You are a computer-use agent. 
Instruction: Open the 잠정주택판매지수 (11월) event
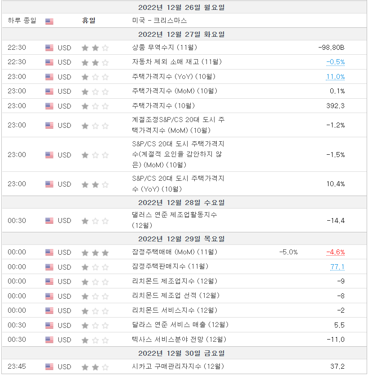point(170,266)
